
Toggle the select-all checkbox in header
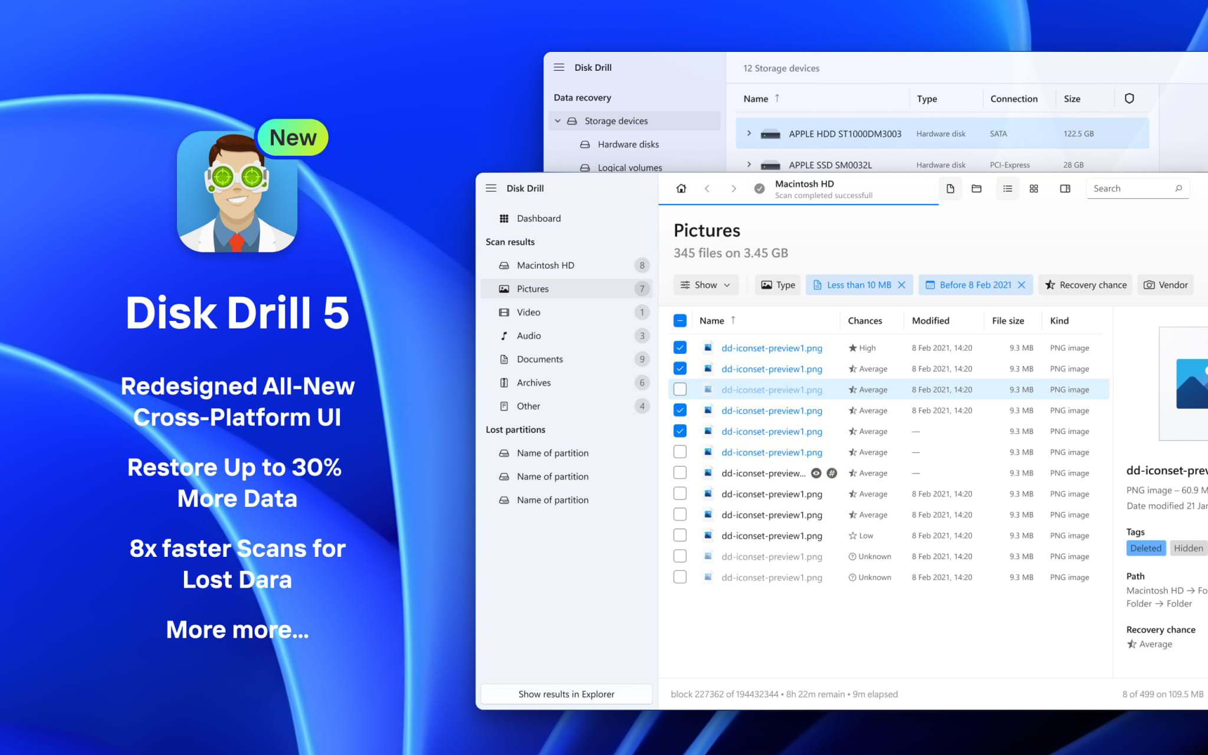[x=679, y=320]
